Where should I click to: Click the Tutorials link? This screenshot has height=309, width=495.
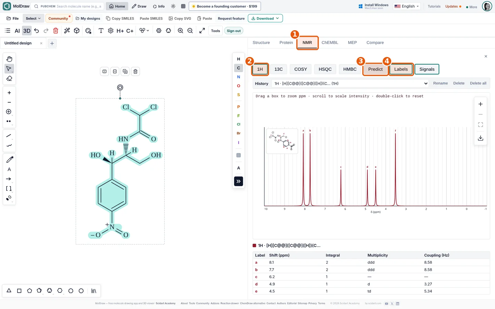coord(434,6)
